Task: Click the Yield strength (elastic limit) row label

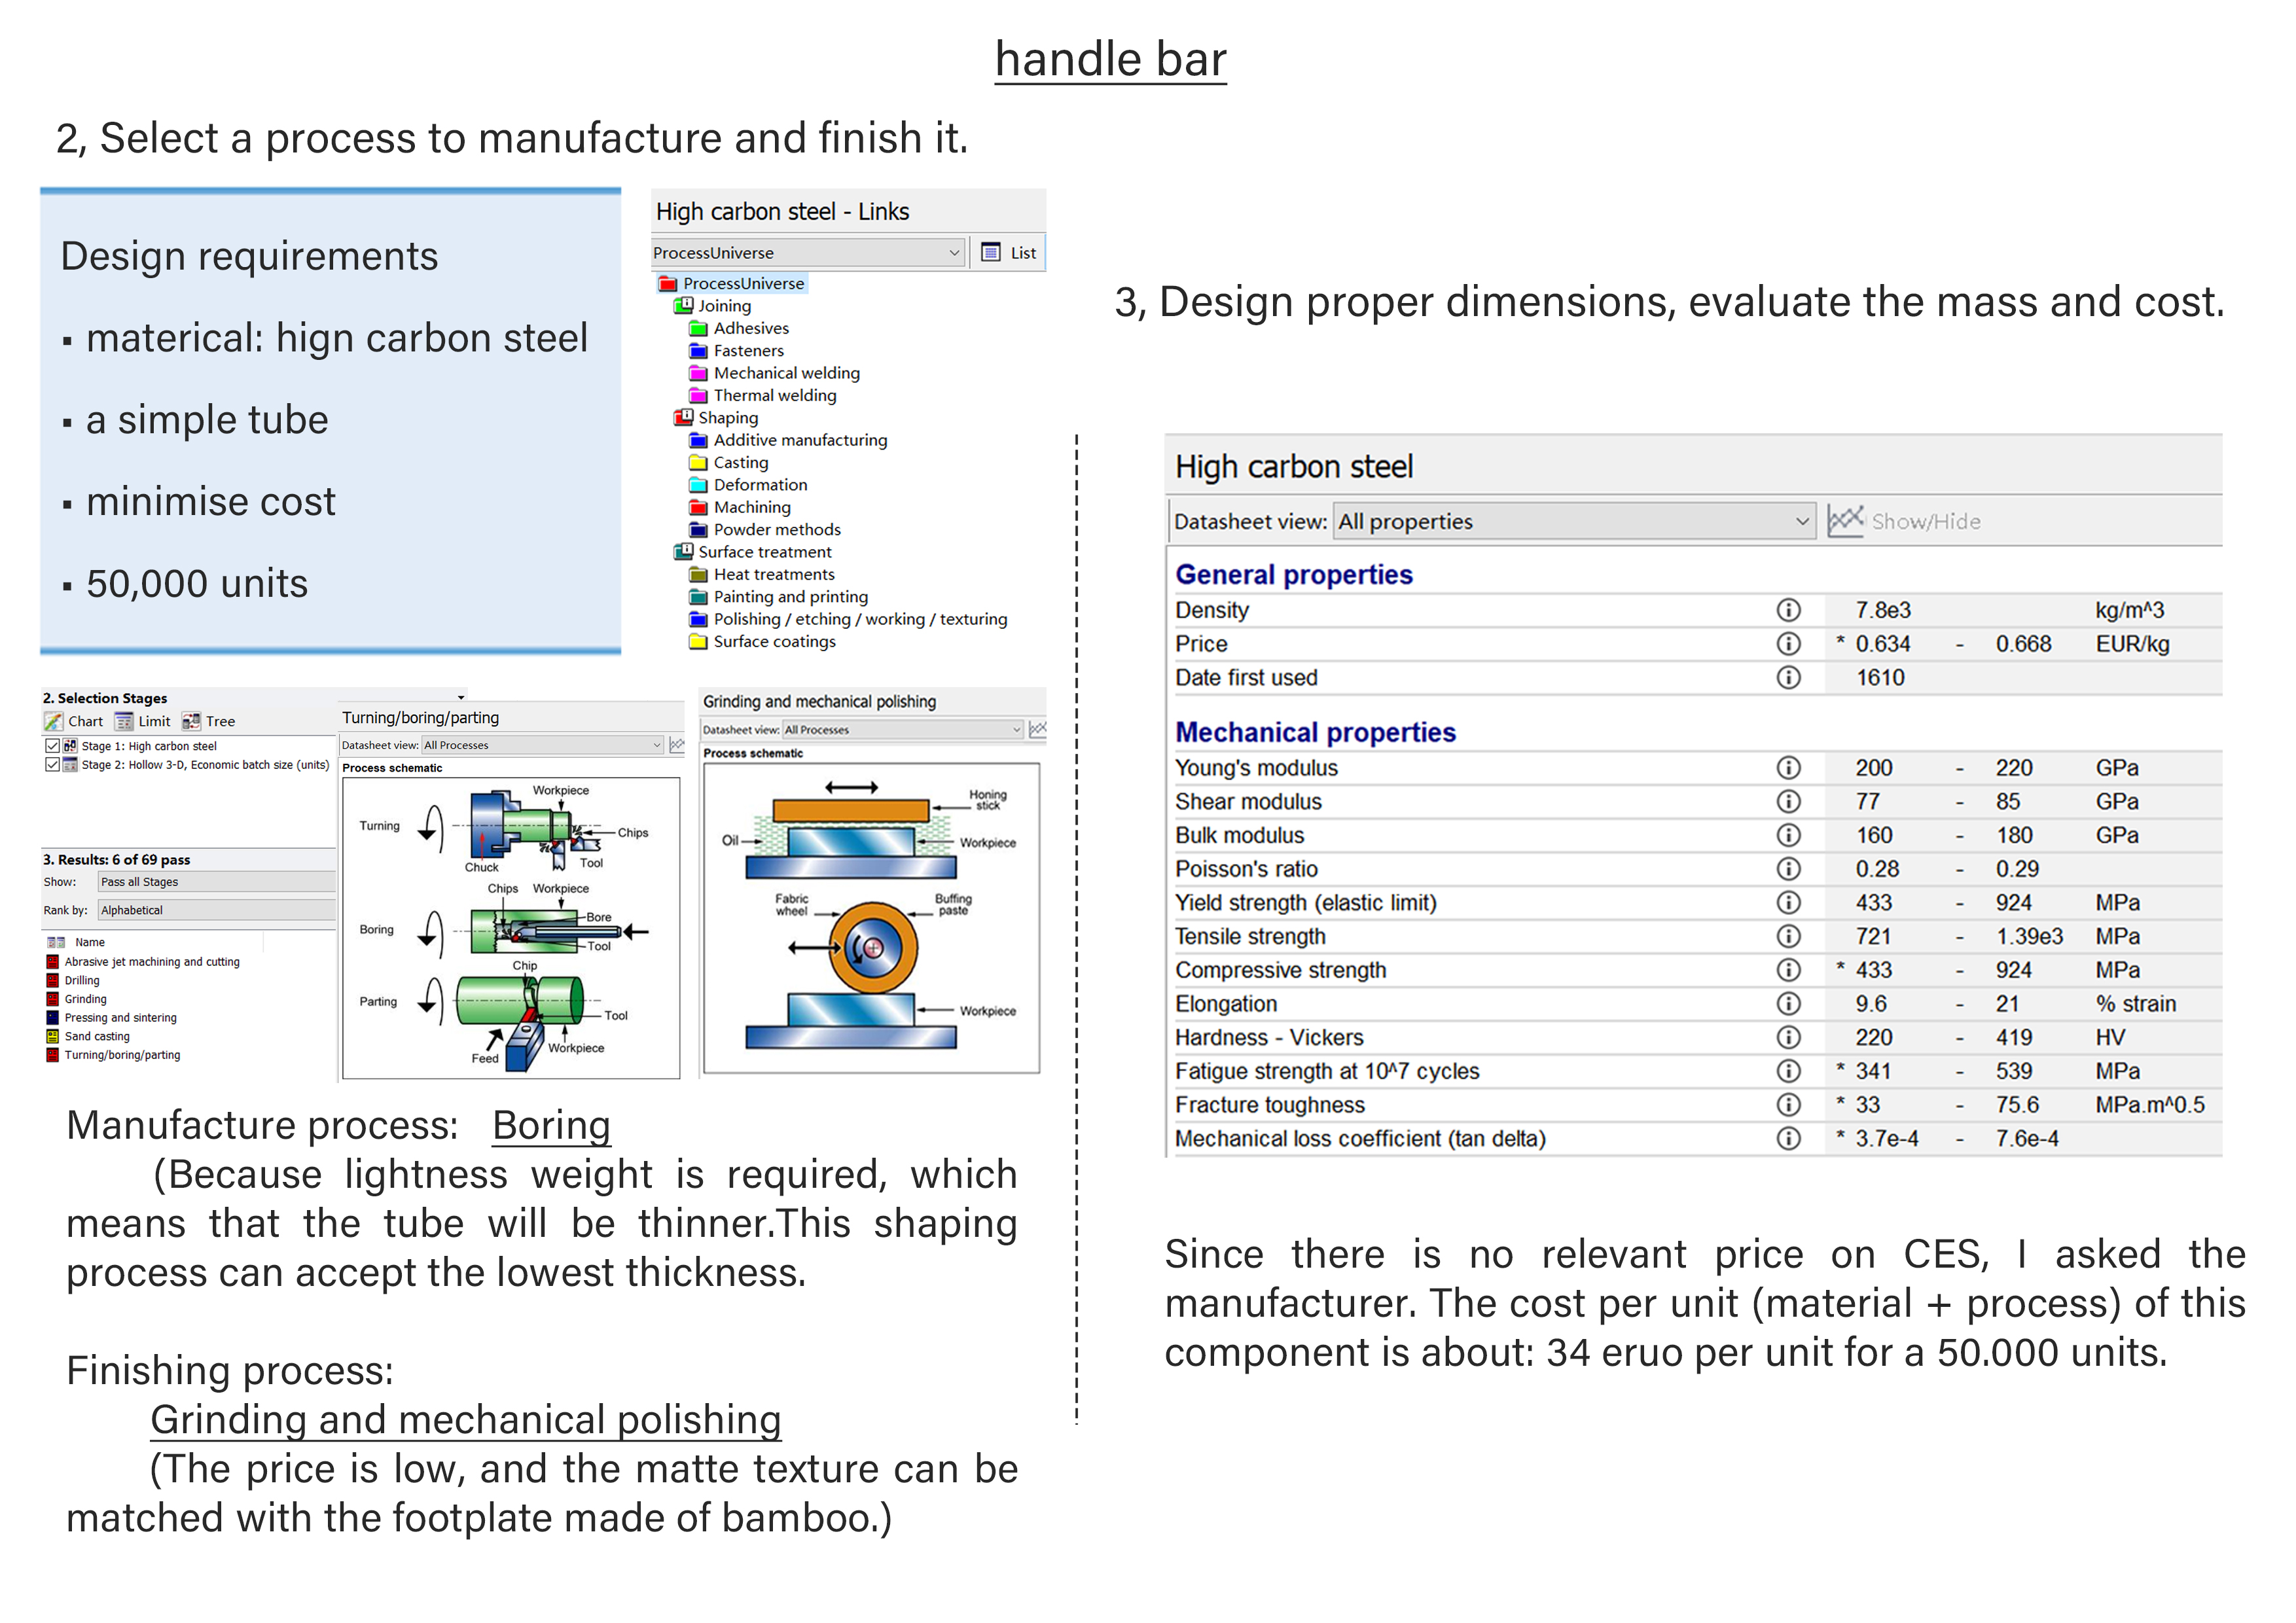Action: (x=1305, y=903)
